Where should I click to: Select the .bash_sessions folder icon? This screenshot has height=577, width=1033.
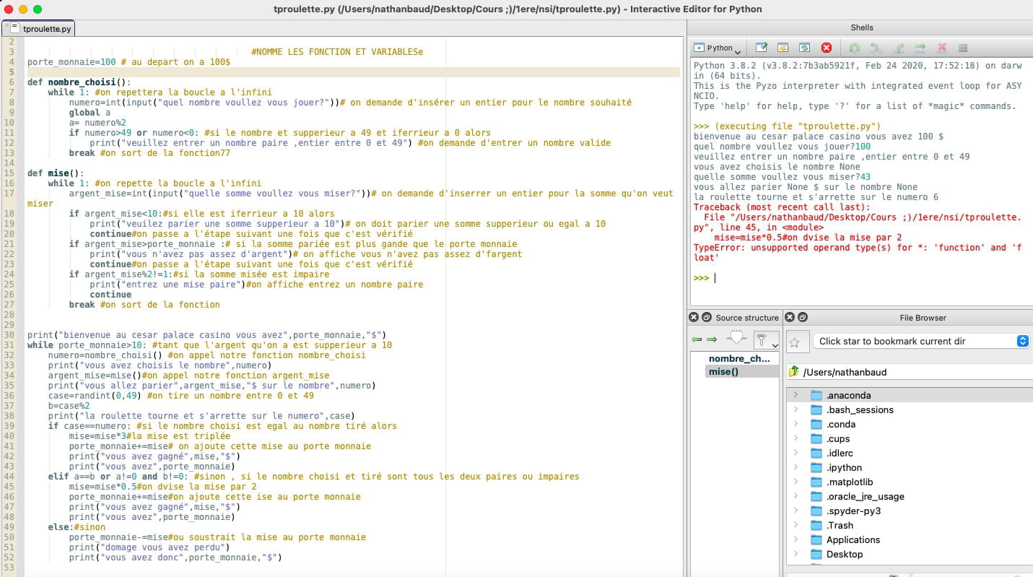816,409
